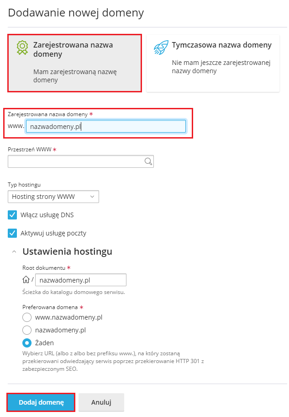The height and width of the screenshot is (417, 289).
Task: Uncheck Aktywuj usługę poczty
Action: pyautogui.click(x=12, y=233)
